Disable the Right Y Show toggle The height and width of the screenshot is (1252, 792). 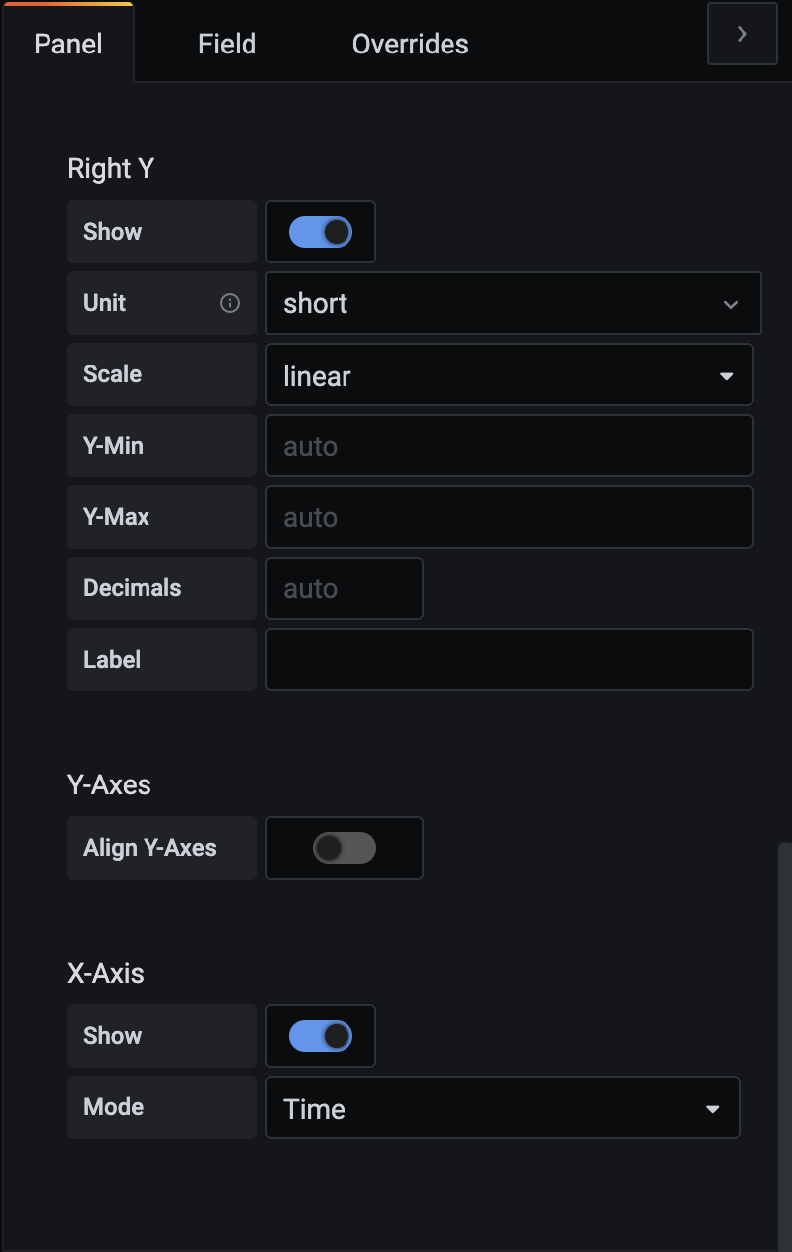[x=321, y=231]
